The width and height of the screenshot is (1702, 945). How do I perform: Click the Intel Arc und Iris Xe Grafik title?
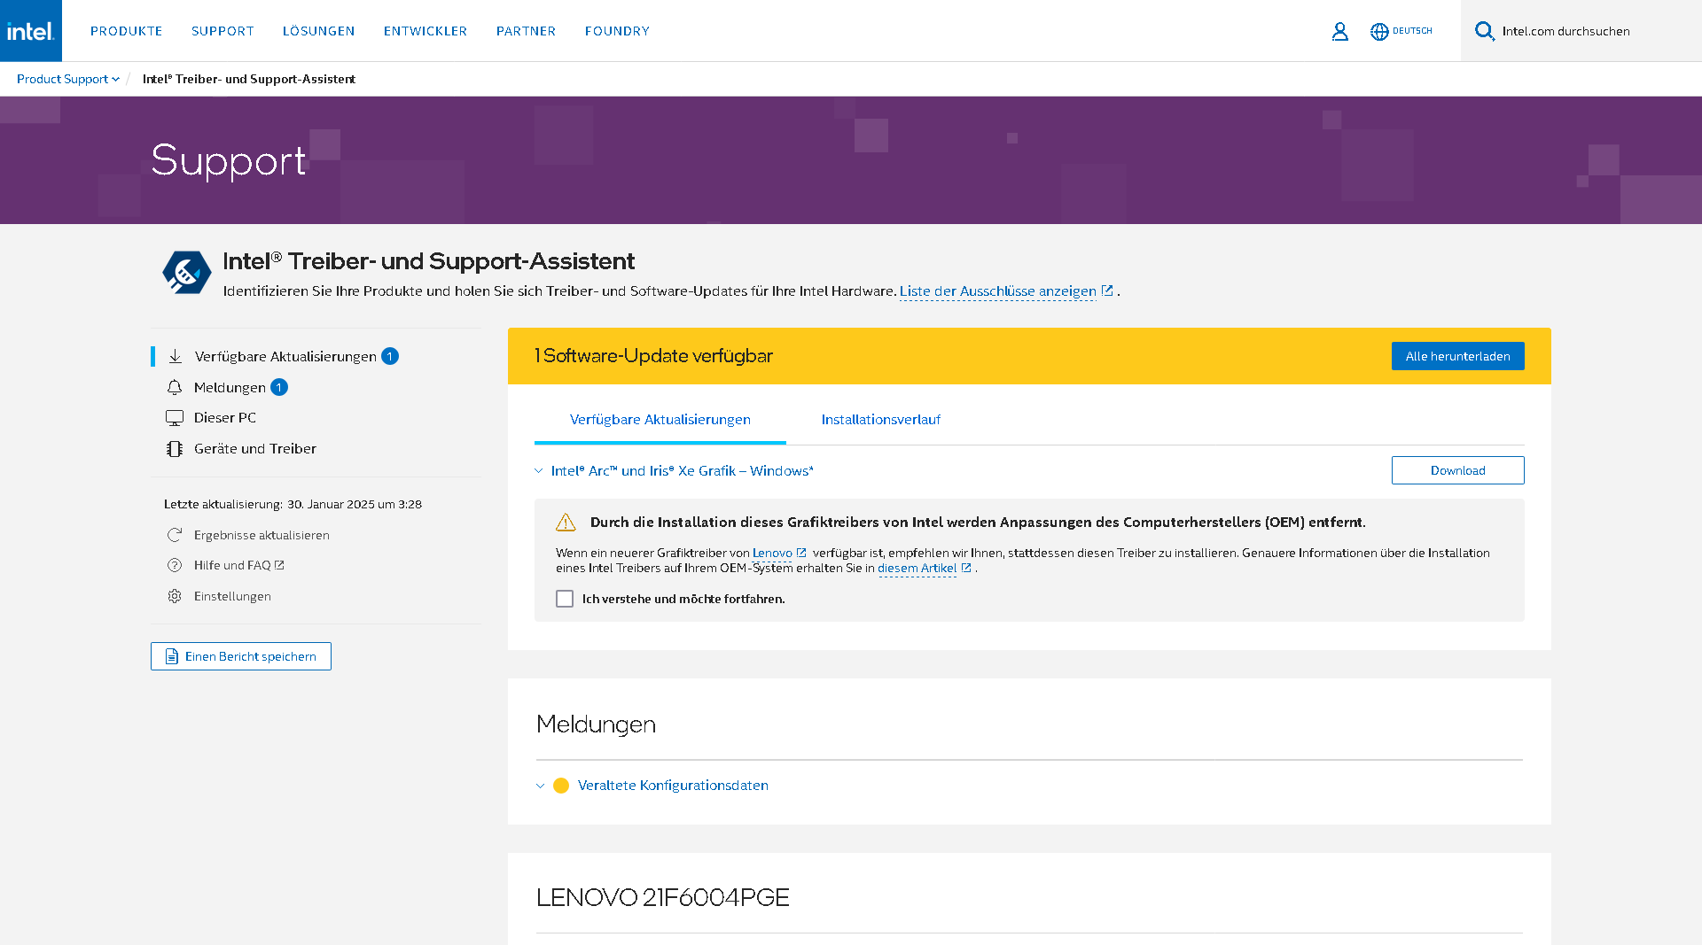tap(683, 471)
